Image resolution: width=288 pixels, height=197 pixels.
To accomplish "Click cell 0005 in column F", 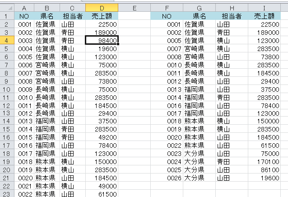I will [167, 40].
